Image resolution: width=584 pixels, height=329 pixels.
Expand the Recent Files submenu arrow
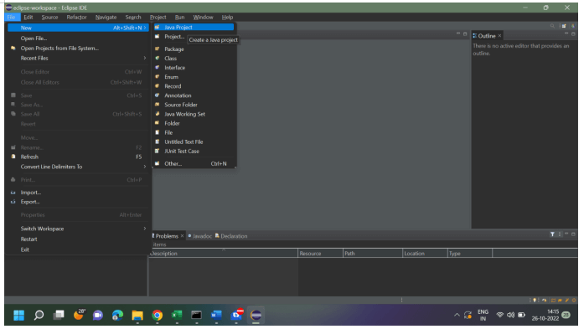click(144, 58)
